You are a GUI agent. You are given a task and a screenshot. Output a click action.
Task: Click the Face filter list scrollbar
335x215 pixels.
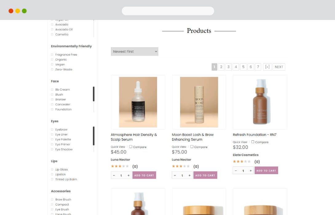(93, 94)
